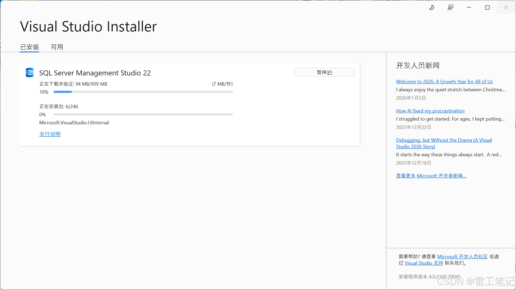This screenshot has width=516, height=290.
Task: Pause the download with 暂停(P) button
Action: click(x=324, y=72)
